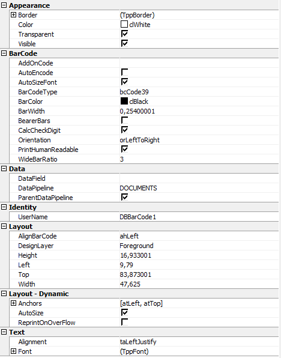281x358 pixels.
Task: Toggle the PrintHumanReadable checkbox
Action: click(124, 150)
